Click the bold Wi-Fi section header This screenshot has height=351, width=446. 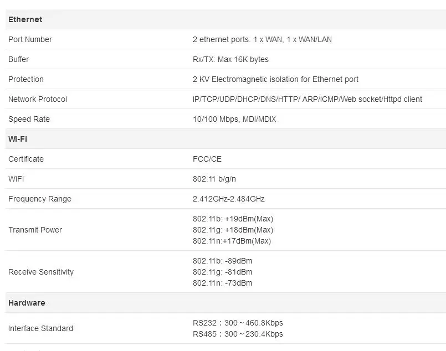[18, 139]
